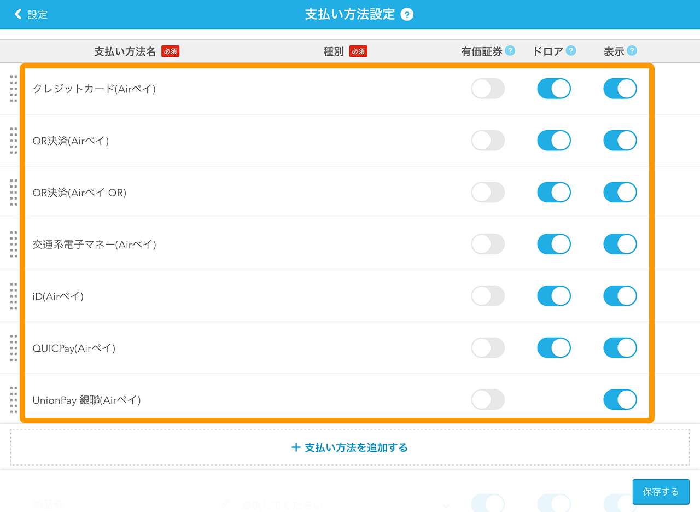This screenshot has width=700, height=512.
Task: Click 支払い方法を追加する to add payment method
Action: pos(350,447)
